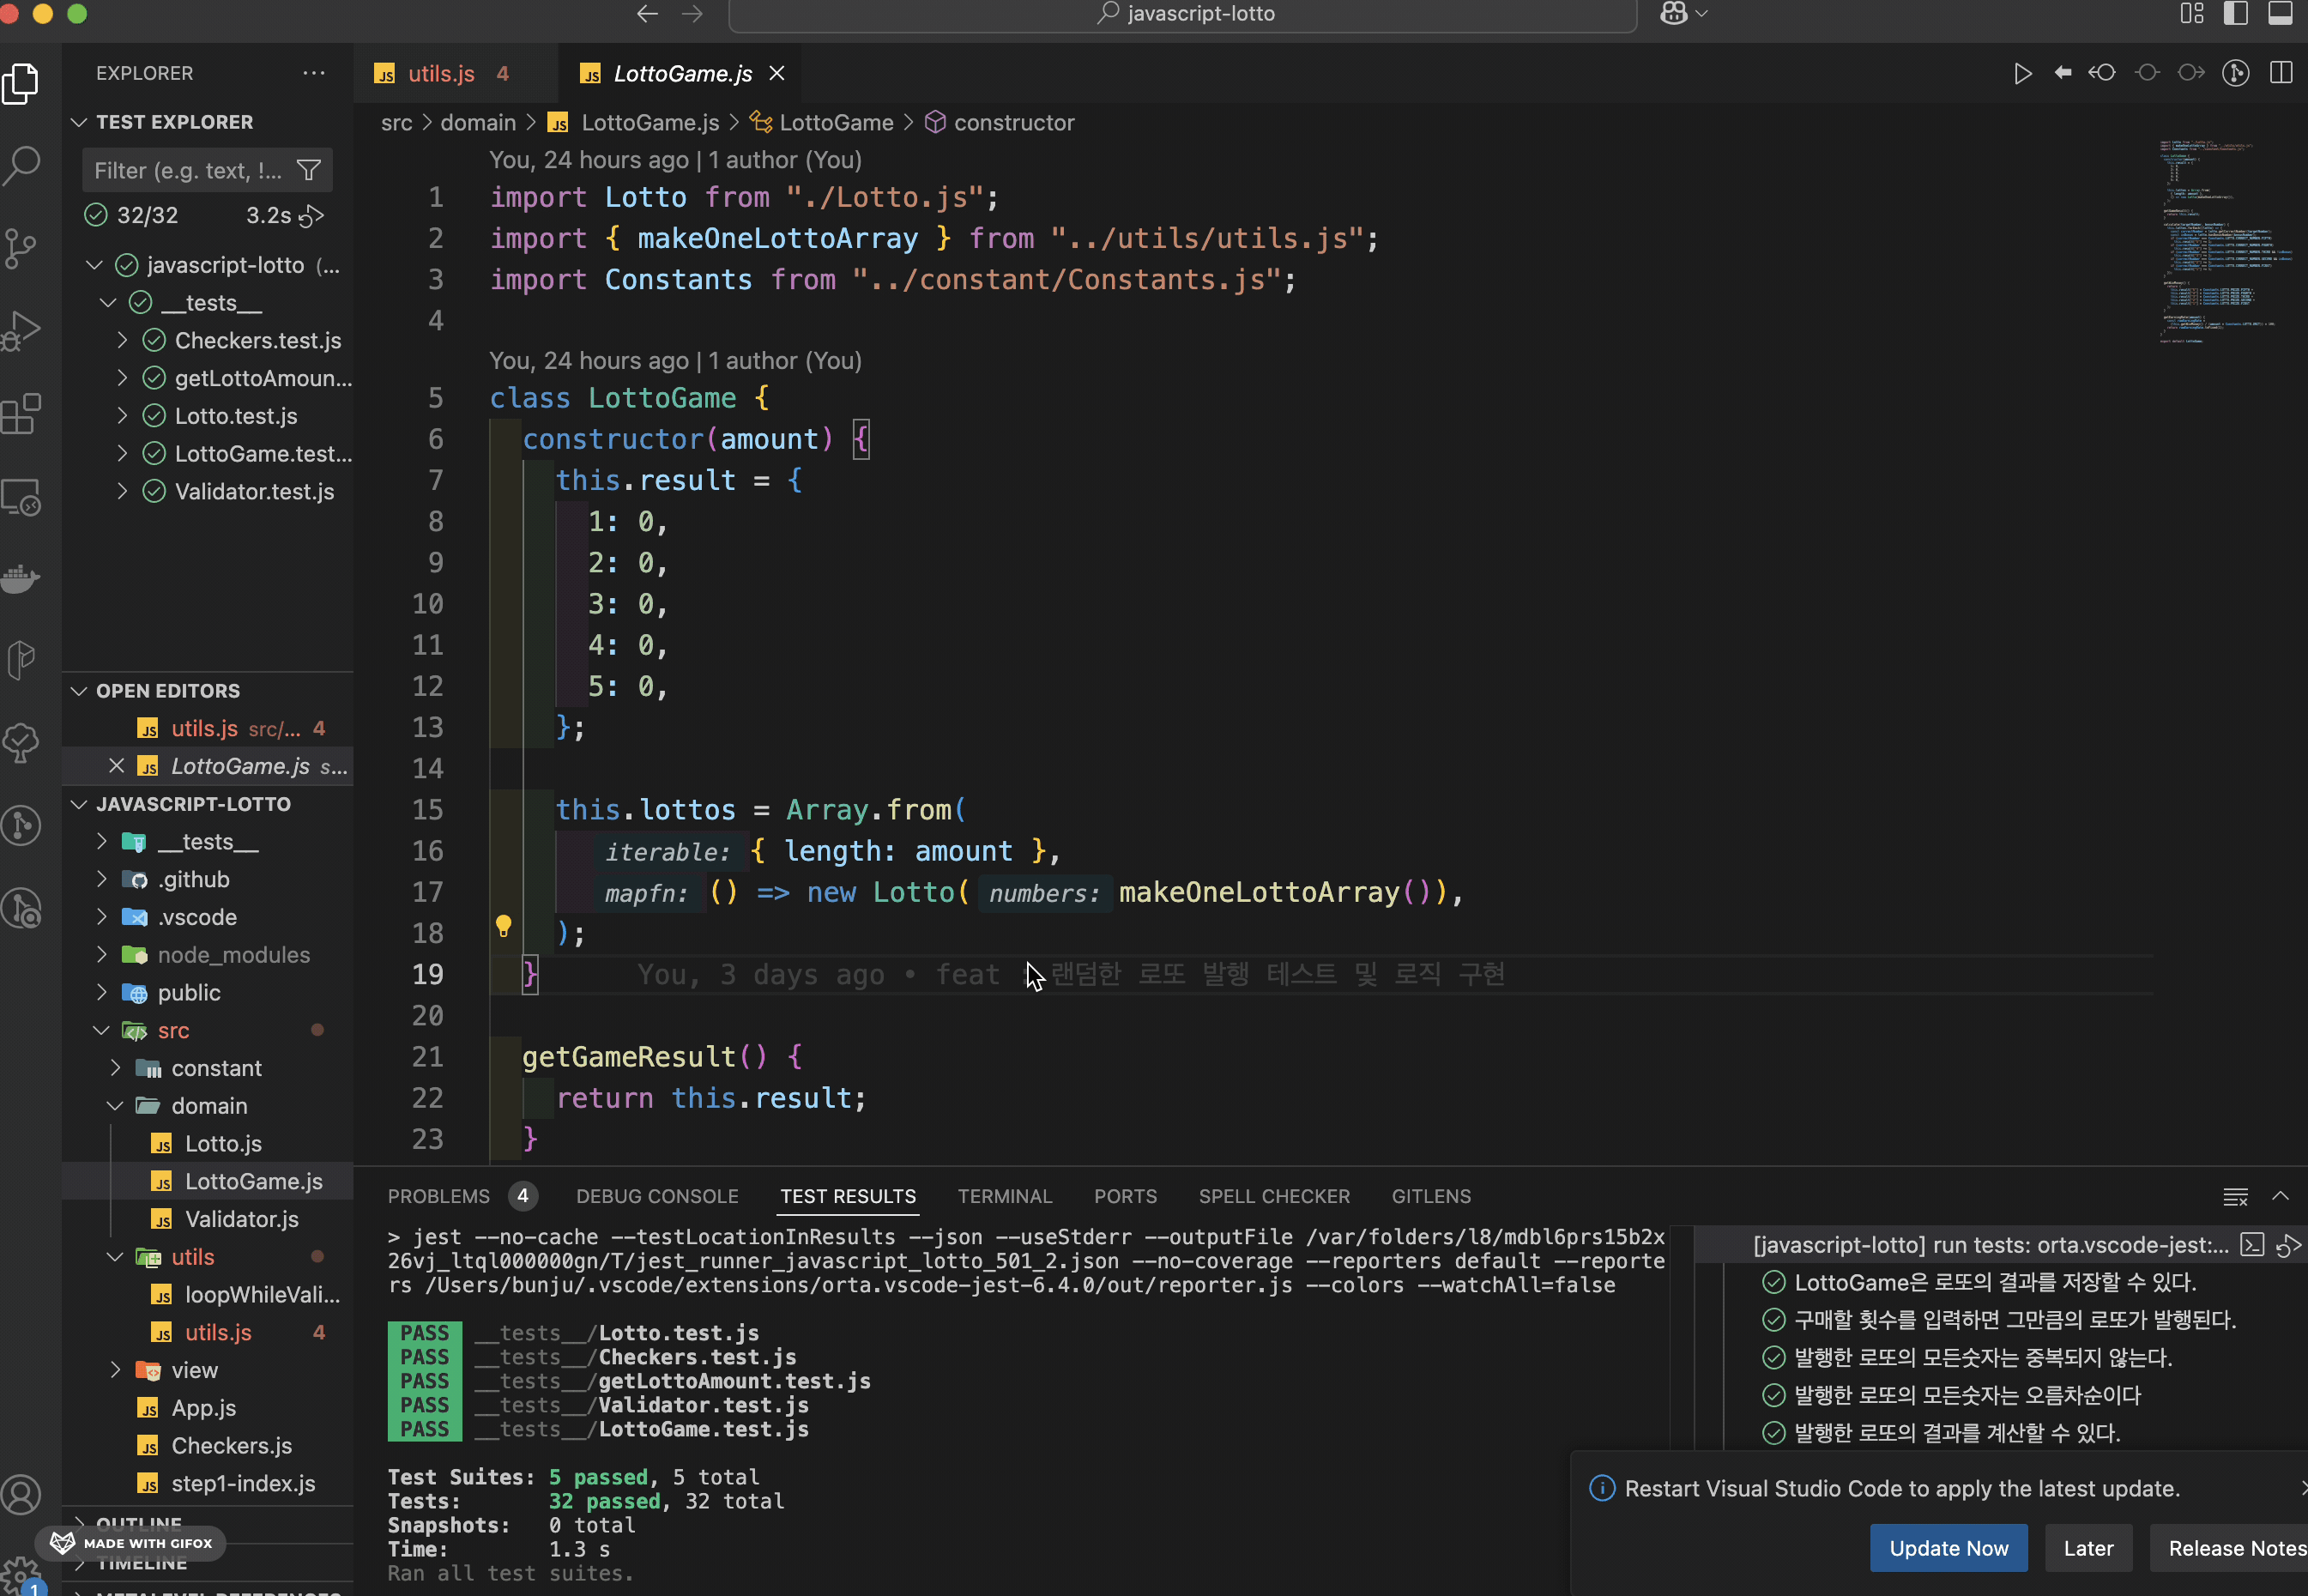Open the Copilot icon in title bar
The height and width of the screenshot is (1596, 2308).
point(1673,13)
